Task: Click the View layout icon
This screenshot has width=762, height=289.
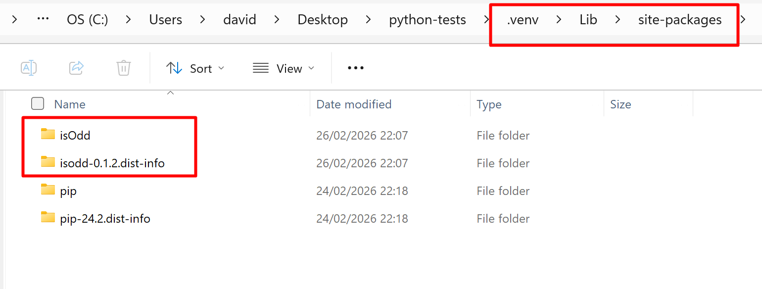Action: point(260,68)
